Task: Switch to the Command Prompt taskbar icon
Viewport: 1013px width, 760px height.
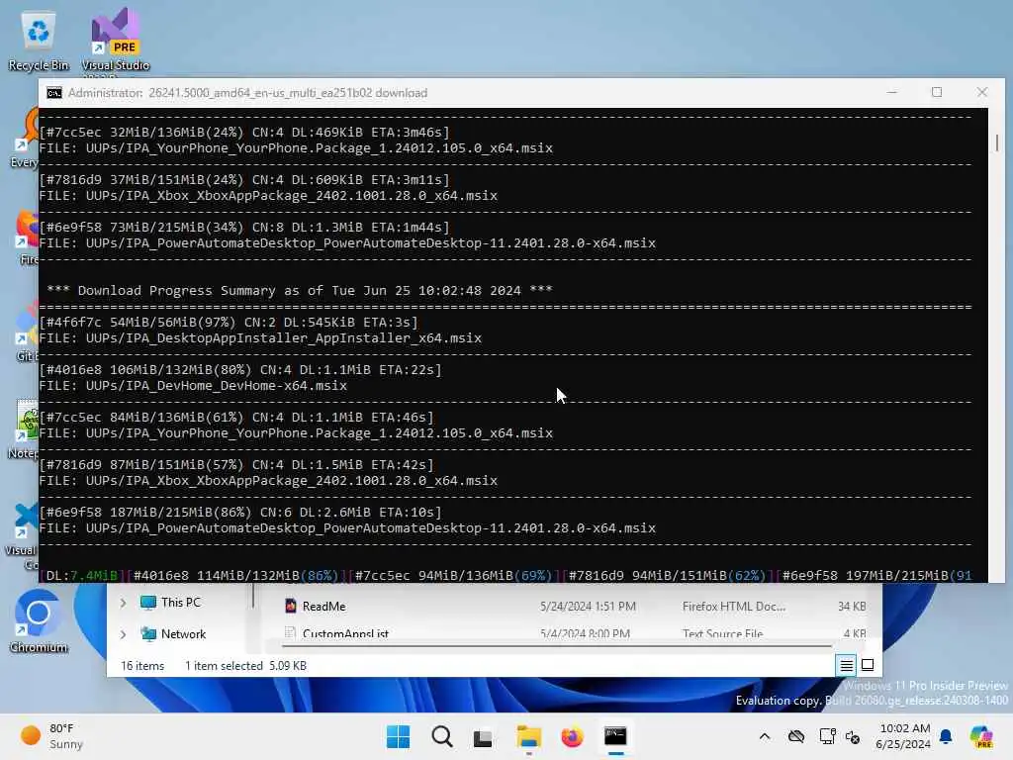Action: tap(615, 736)
